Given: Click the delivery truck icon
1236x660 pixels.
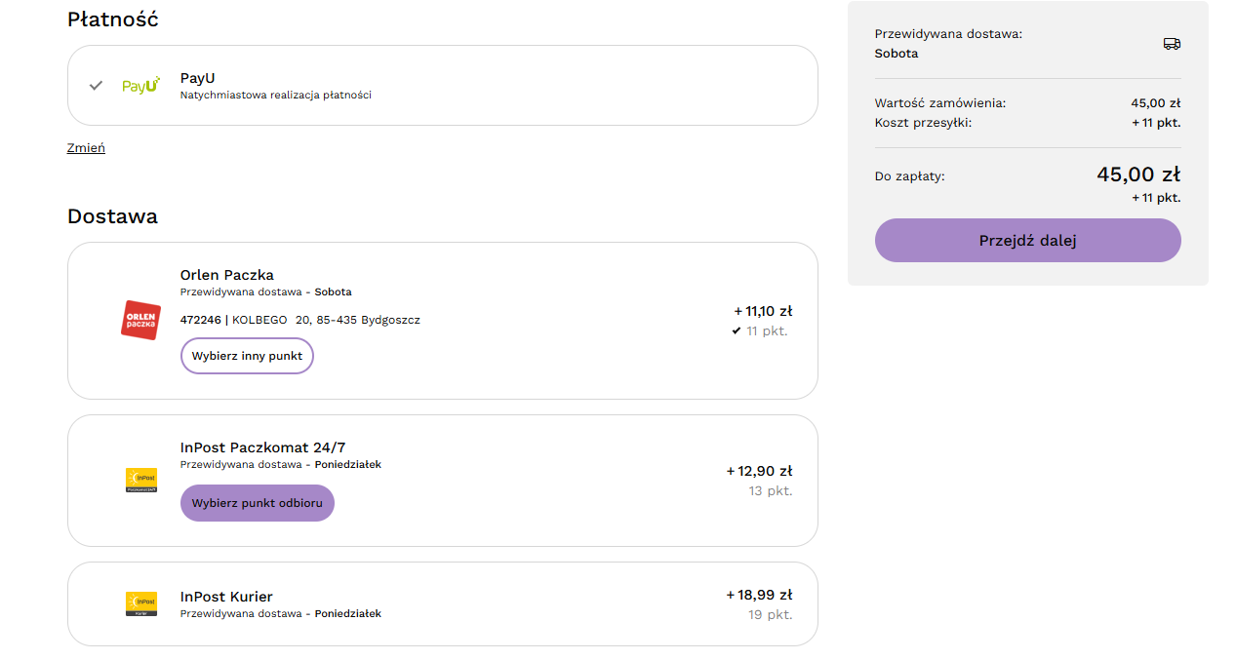Looking at the screenshot, I should coord(1172,44).
